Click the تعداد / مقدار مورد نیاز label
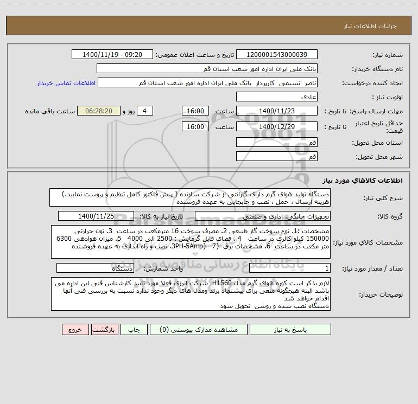Image resolution: width=418 pixels, height=404 pixels. (372, 268)
